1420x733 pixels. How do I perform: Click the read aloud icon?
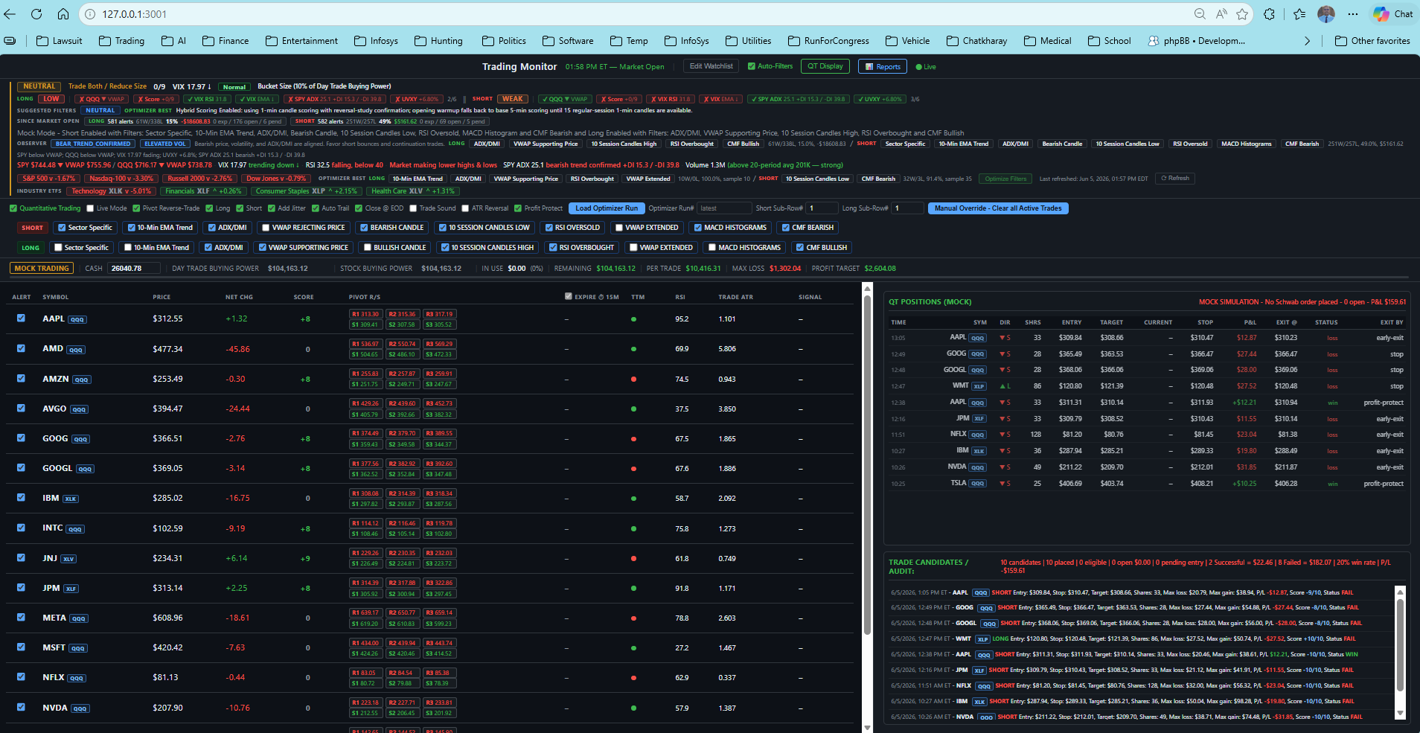pos(1221,13)
